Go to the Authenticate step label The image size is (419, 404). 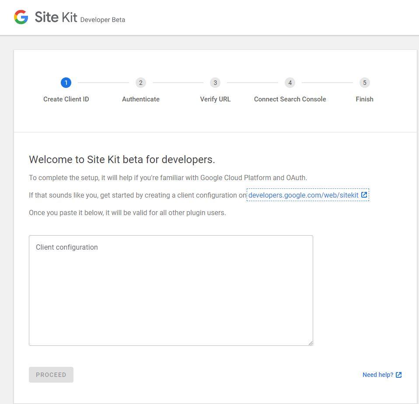click(x=141, y=99)
